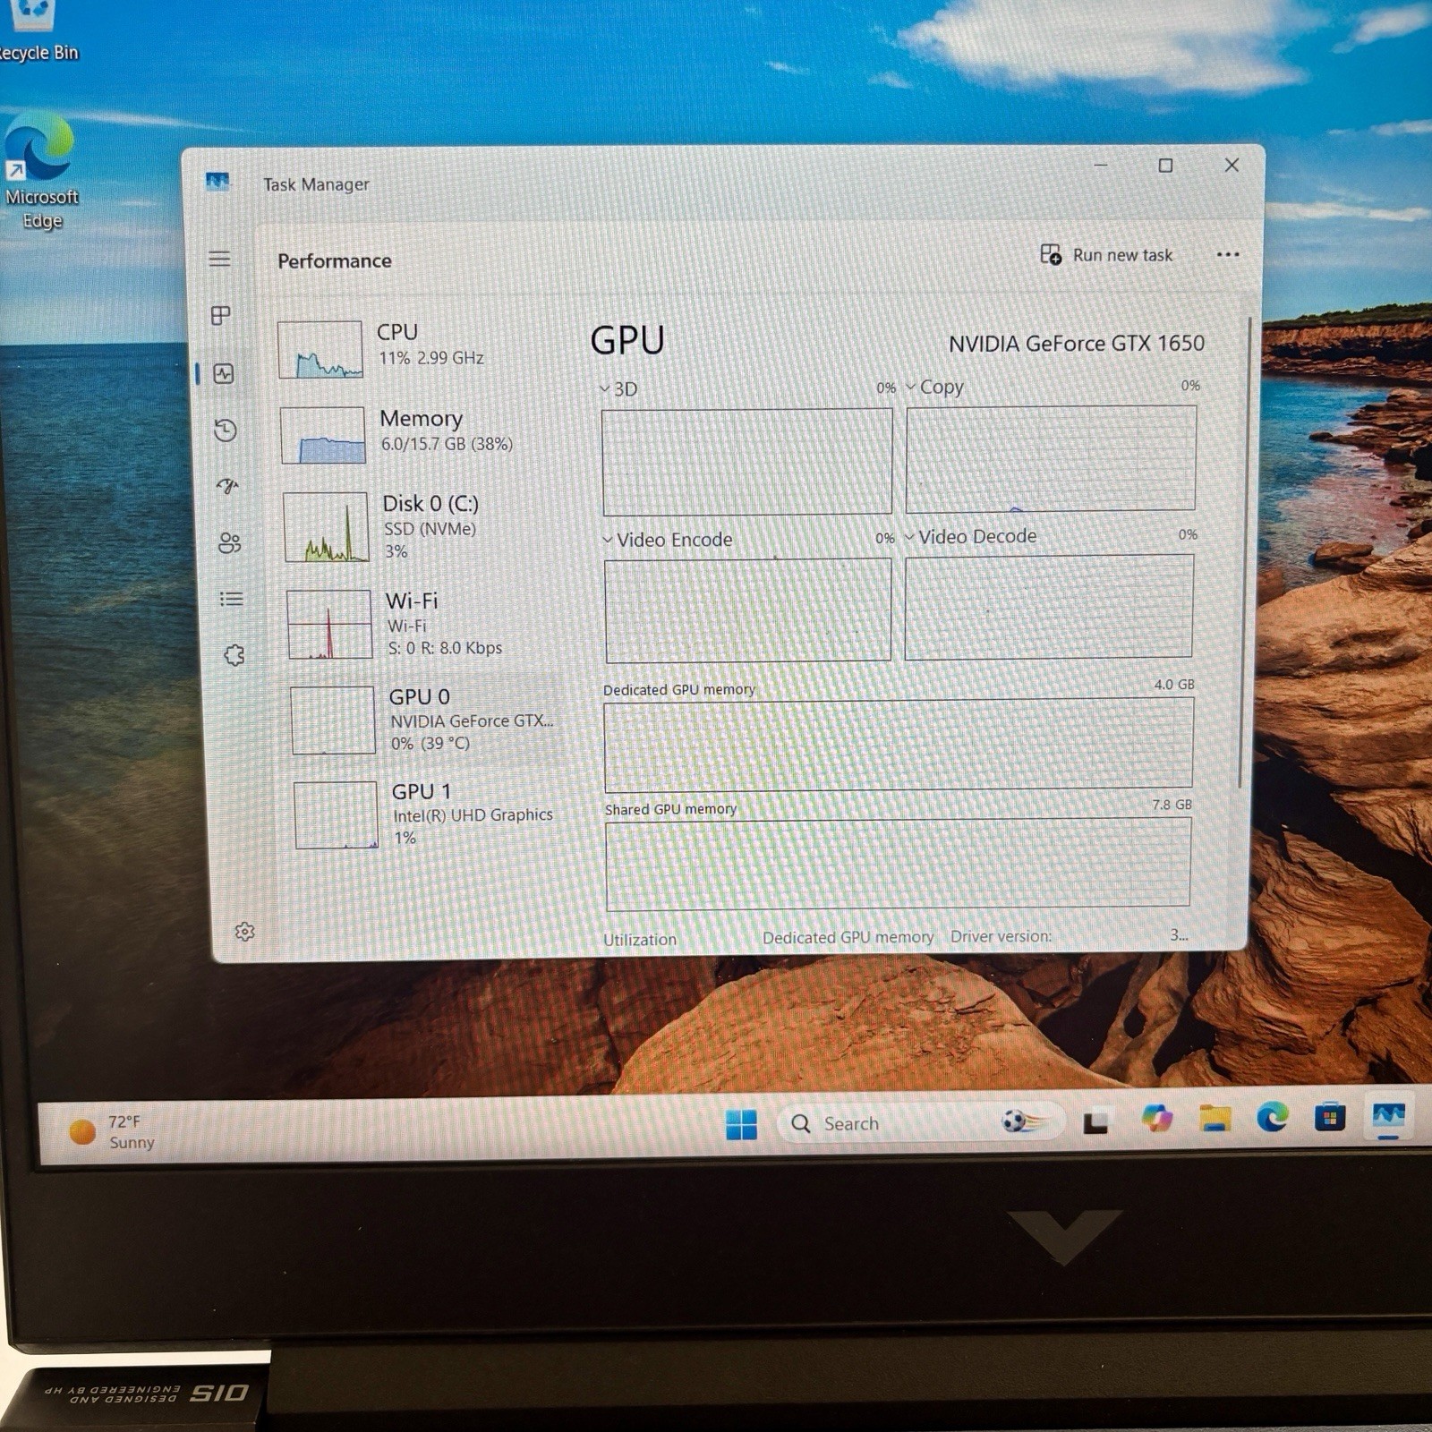Open the Details list icon in sidebar
1432x1432 pixels.
click(231, 599)
